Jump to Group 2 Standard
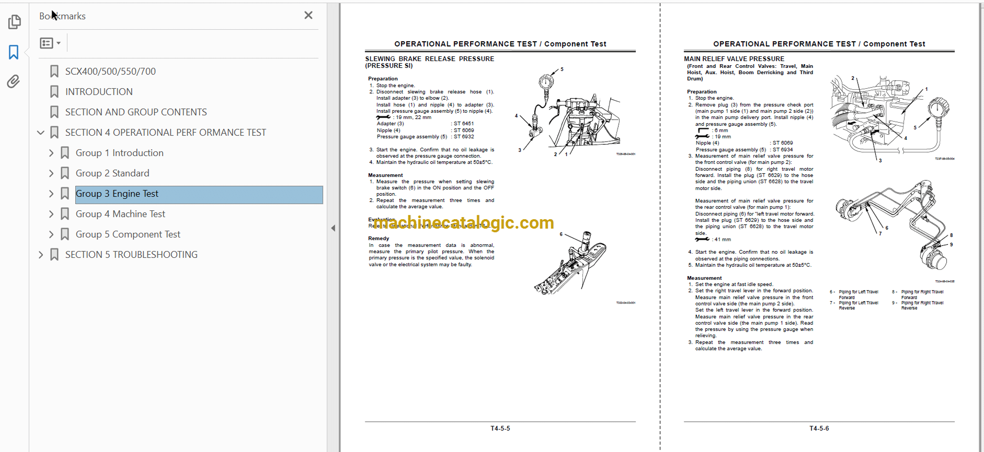The height and width of the screenshot is (452, 984). [x=112, y=173]
